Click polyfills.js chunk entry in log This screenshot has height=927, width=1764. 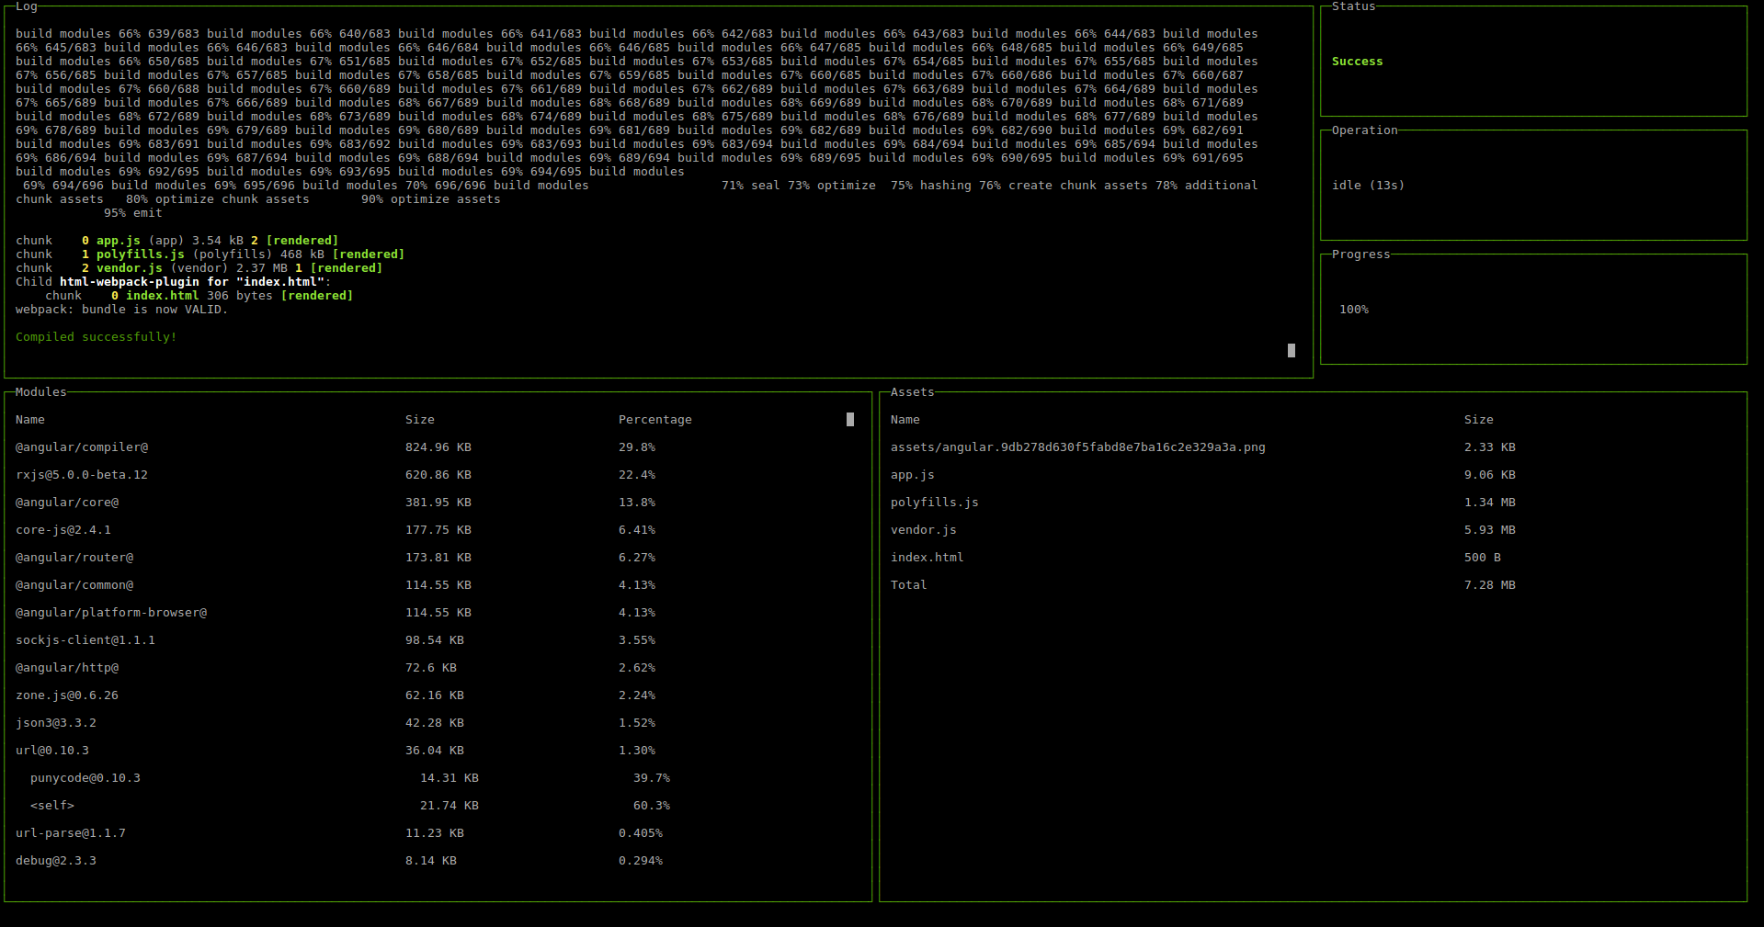pos(211,254)
